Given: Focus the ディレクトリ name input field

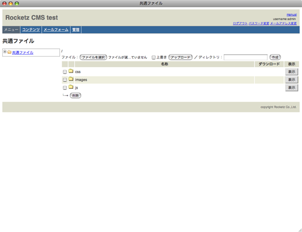Looking at the screenshot, I should 246,57.
